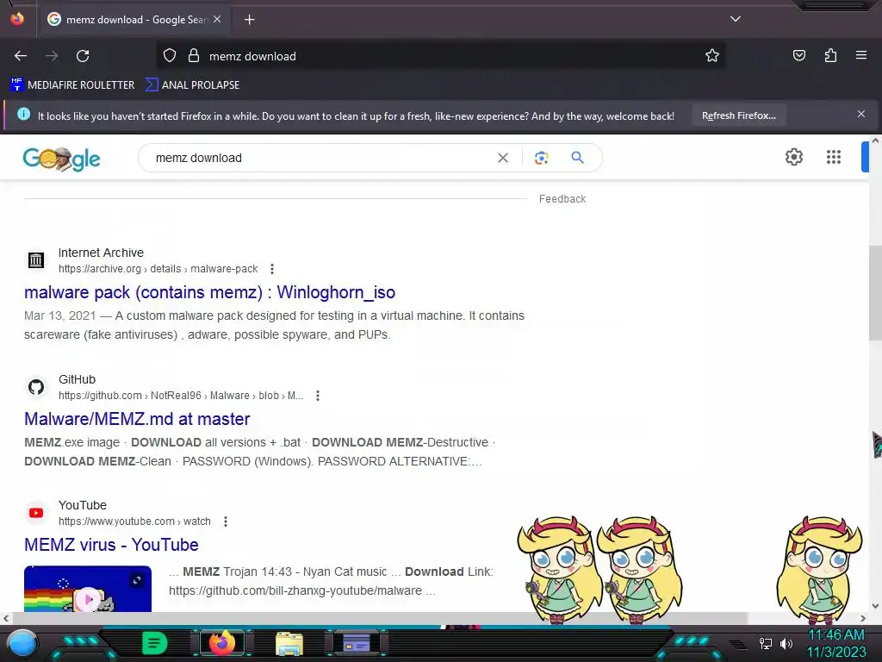Open volume speaker tray icon

point(786,643)
